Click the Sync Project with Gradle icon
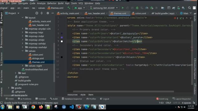 pyautogui.click(x=174, y=8)
